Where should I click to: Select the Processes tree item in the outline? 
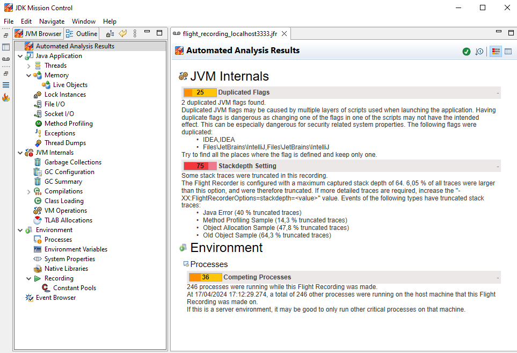(58, 240)
